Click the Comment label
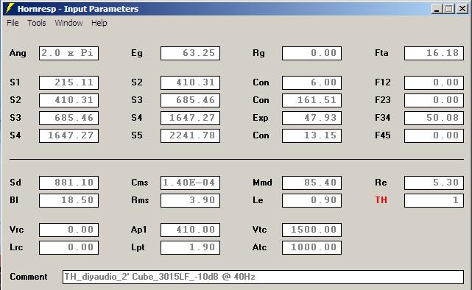Image resolution: width=472 pixels, height=290 pixels. click(28, 277)
